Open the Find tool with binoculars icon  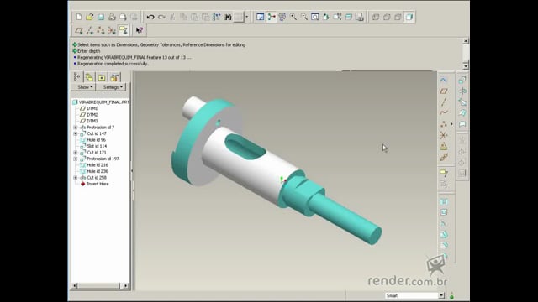228,17
